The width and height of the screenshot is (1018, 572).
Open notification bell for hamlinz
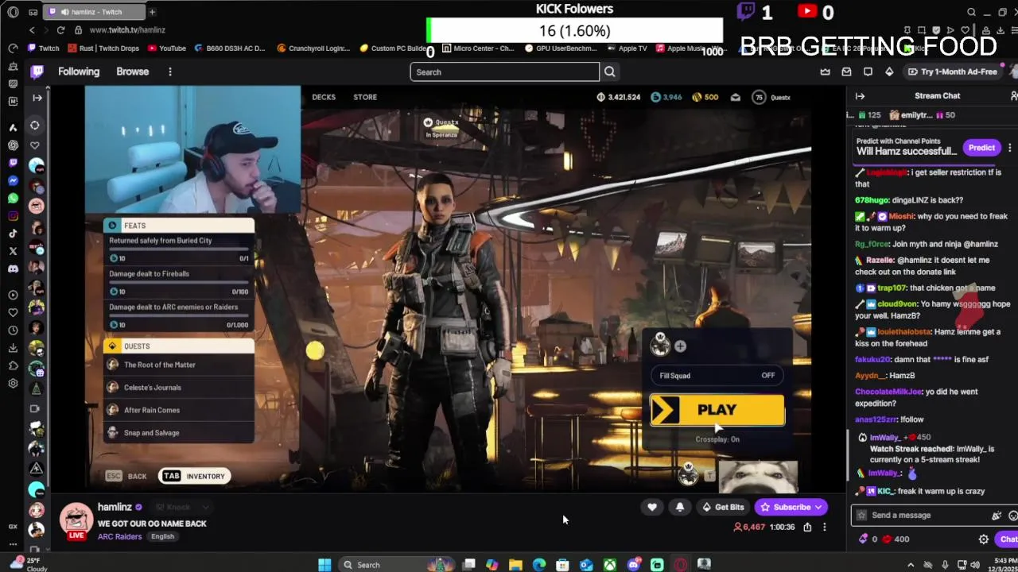[x=680, y=507]
